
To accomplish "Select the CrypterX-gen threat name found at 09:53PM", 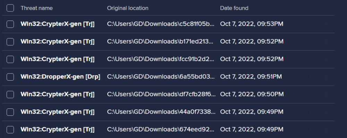I will [x=58, y=24].
